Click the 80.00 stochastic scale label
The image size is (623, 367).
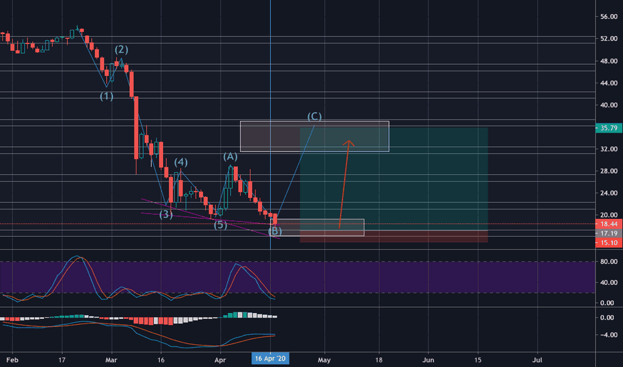click(x=609, y=262)
